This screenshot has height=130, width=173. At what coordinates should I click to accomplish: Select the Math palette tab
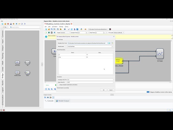2,63
